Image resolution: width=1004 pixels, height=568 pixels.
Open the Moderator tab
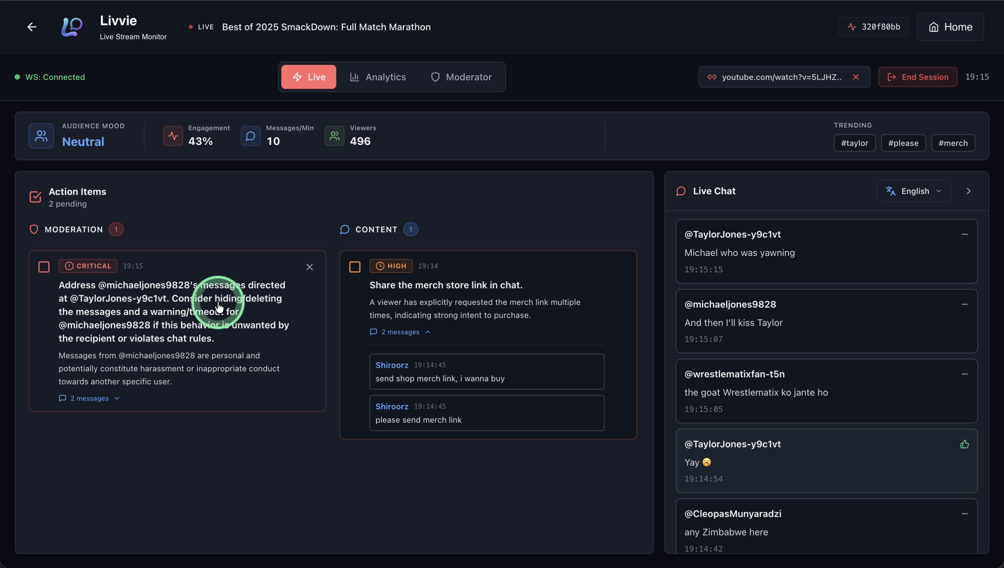[x=461, y=77]
